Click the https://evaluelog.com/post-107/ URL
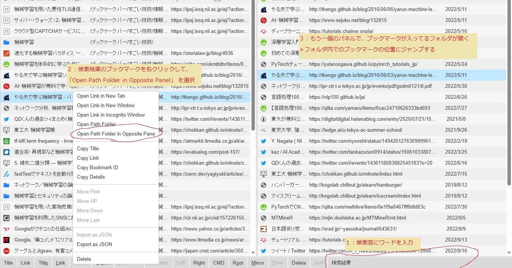Image resolution: width=512 pixels, height=268 pixels. click(205, 152)
